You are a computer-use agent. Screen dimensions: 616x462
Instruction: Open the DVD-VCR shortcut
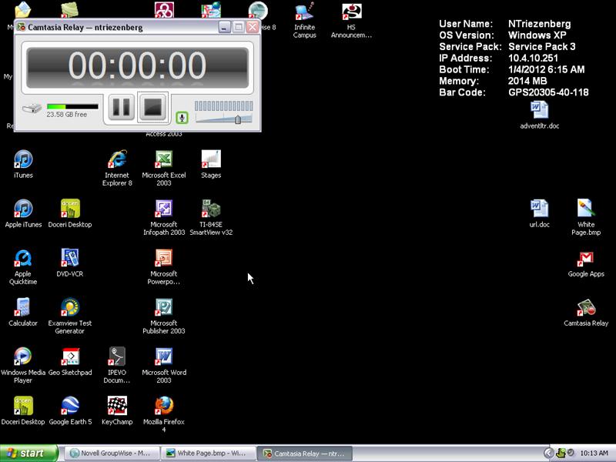pos(70,263)
